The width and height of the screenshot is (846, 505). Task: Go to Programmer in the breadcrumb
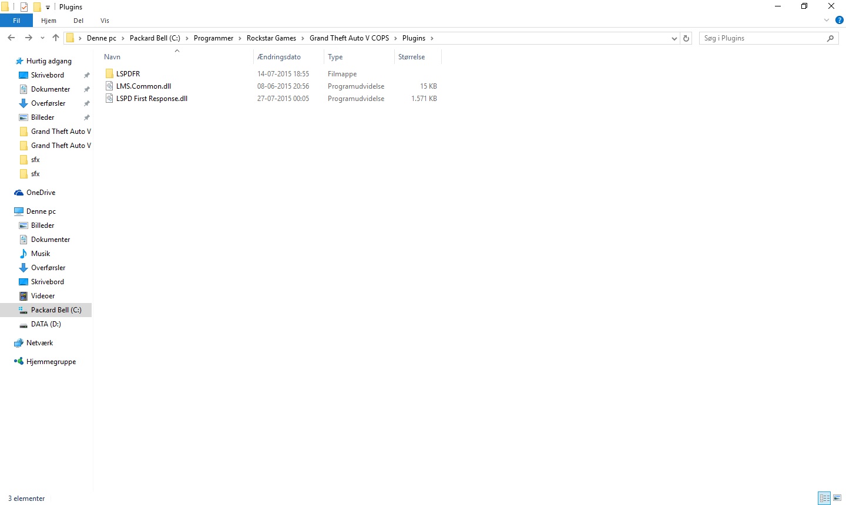pos(214,38)
